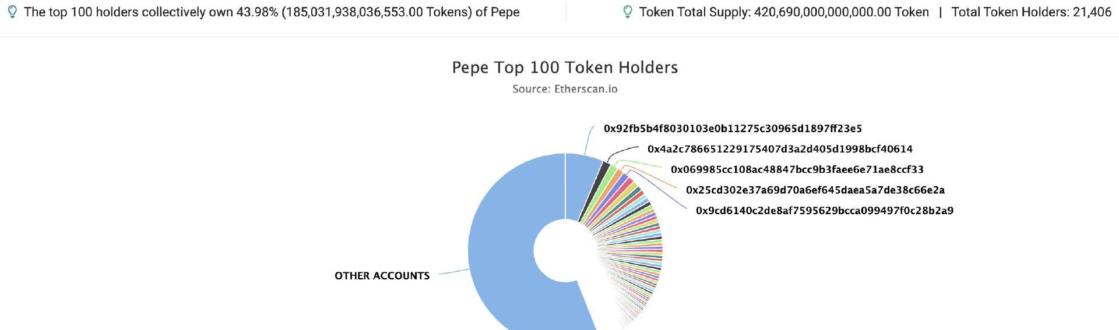The image size is (1119, 330).
Task: Click the Source: Etherscan.io subtitle
Action: tap(565, 89)
